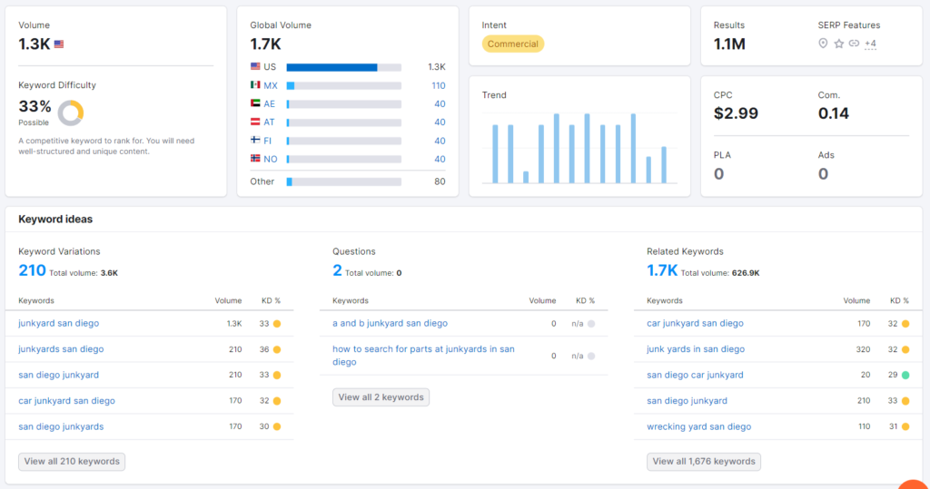The image size is (930, 489).
Task: Click the US volume bar
Action: pyautogui.click(x=344, y=67)
